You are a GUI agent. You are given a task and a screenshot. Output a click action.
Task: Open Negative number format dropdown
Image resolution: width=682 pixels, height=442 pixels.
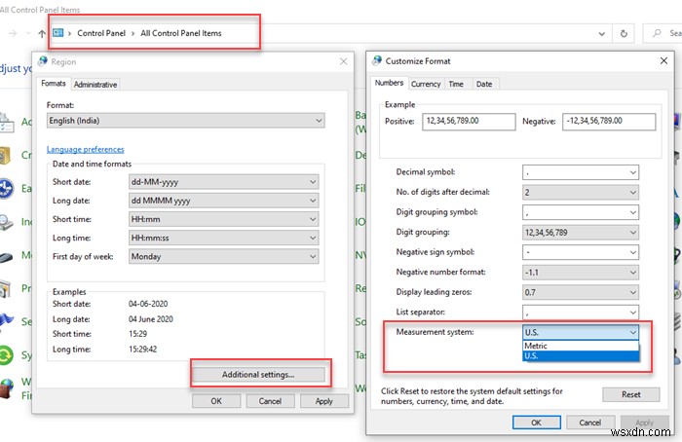click(x=581, y=272)
